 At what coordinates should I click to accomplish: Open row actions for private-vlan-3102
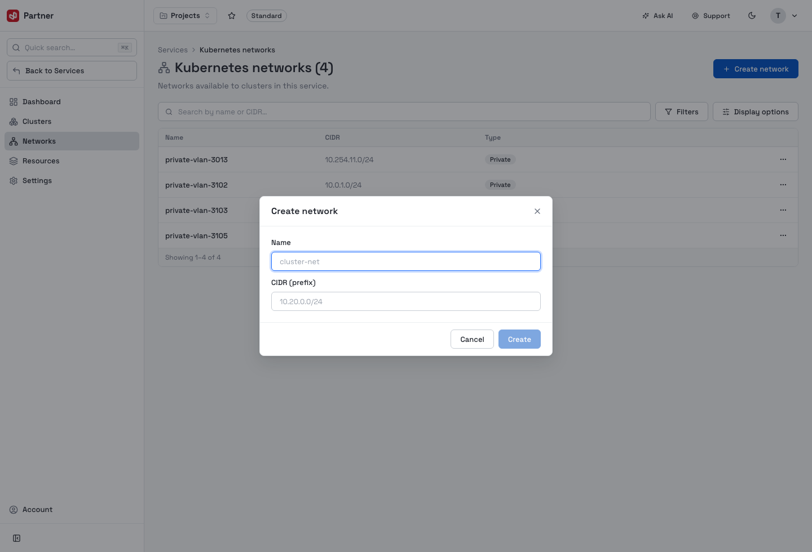click(783, 185)
